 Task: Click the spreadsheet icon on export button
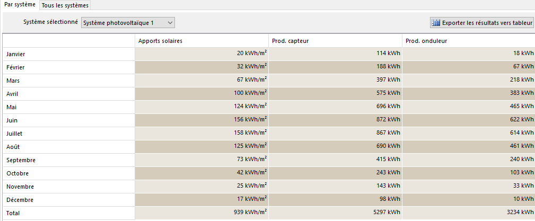click(x=436, y=23)
